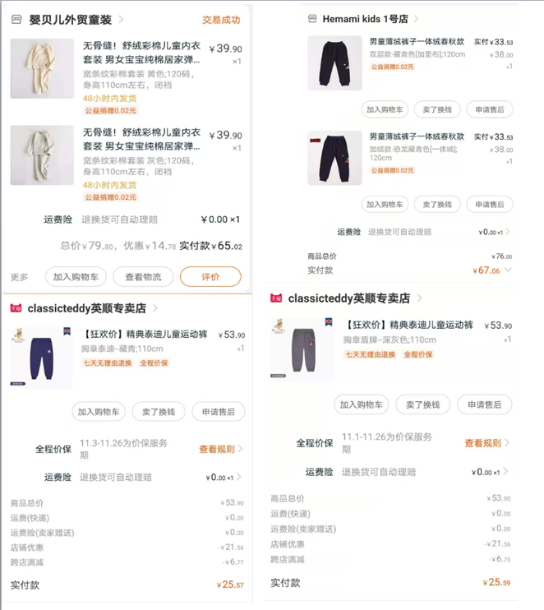This screenshot has width=544, height=610.
Task: Click 卖了换钱 under the navy Teddy pants
Action: coord(159,412)
